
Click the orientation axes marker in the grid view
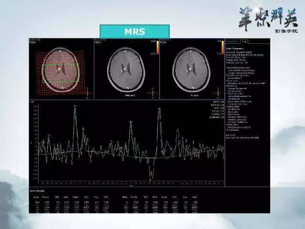(x=87, y=93)
